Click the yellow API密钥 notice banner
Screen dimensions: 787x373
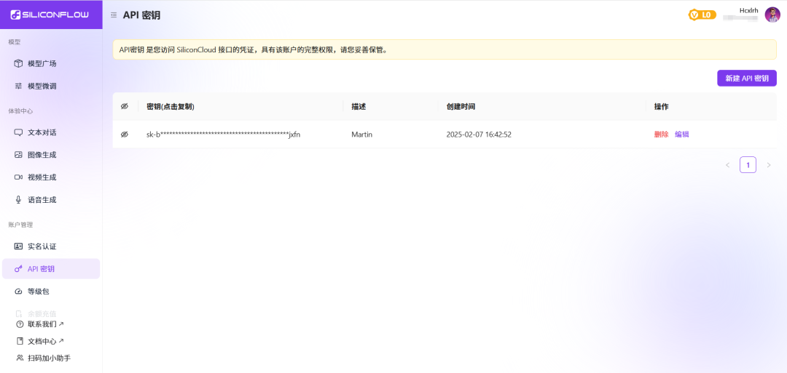tap(445, 49)
